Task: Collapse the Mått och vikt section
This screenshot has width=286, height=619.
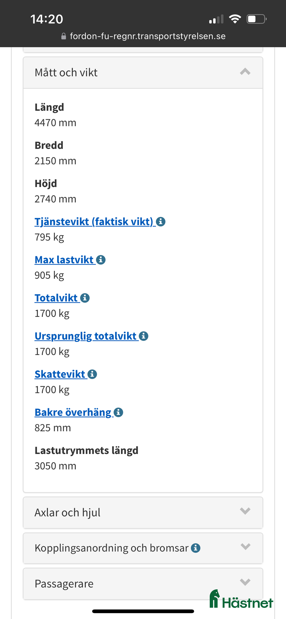Action: click(x=245, y=72)
